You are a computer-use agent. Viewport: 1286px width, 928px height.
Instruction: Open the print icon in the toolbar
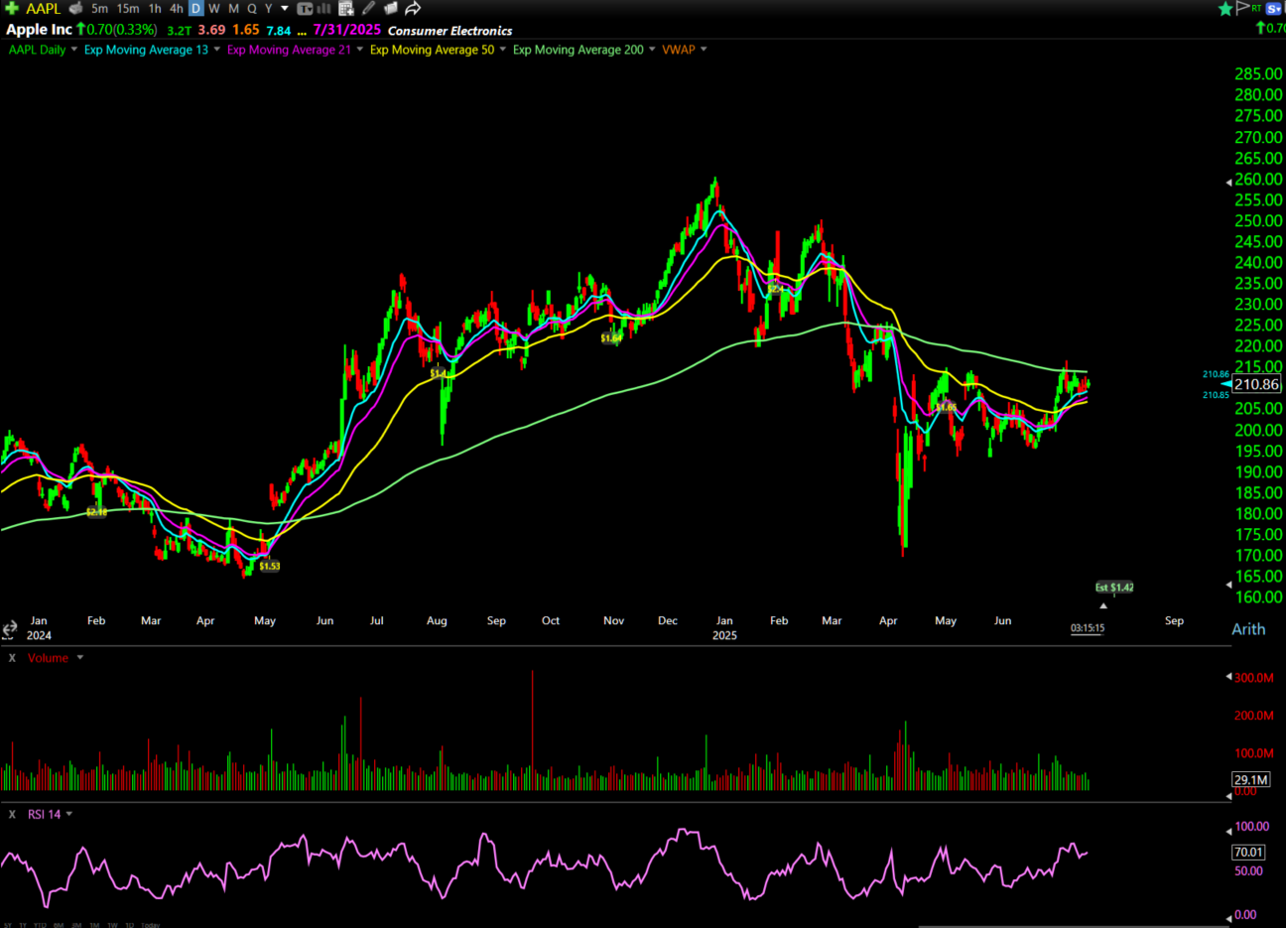75,8
